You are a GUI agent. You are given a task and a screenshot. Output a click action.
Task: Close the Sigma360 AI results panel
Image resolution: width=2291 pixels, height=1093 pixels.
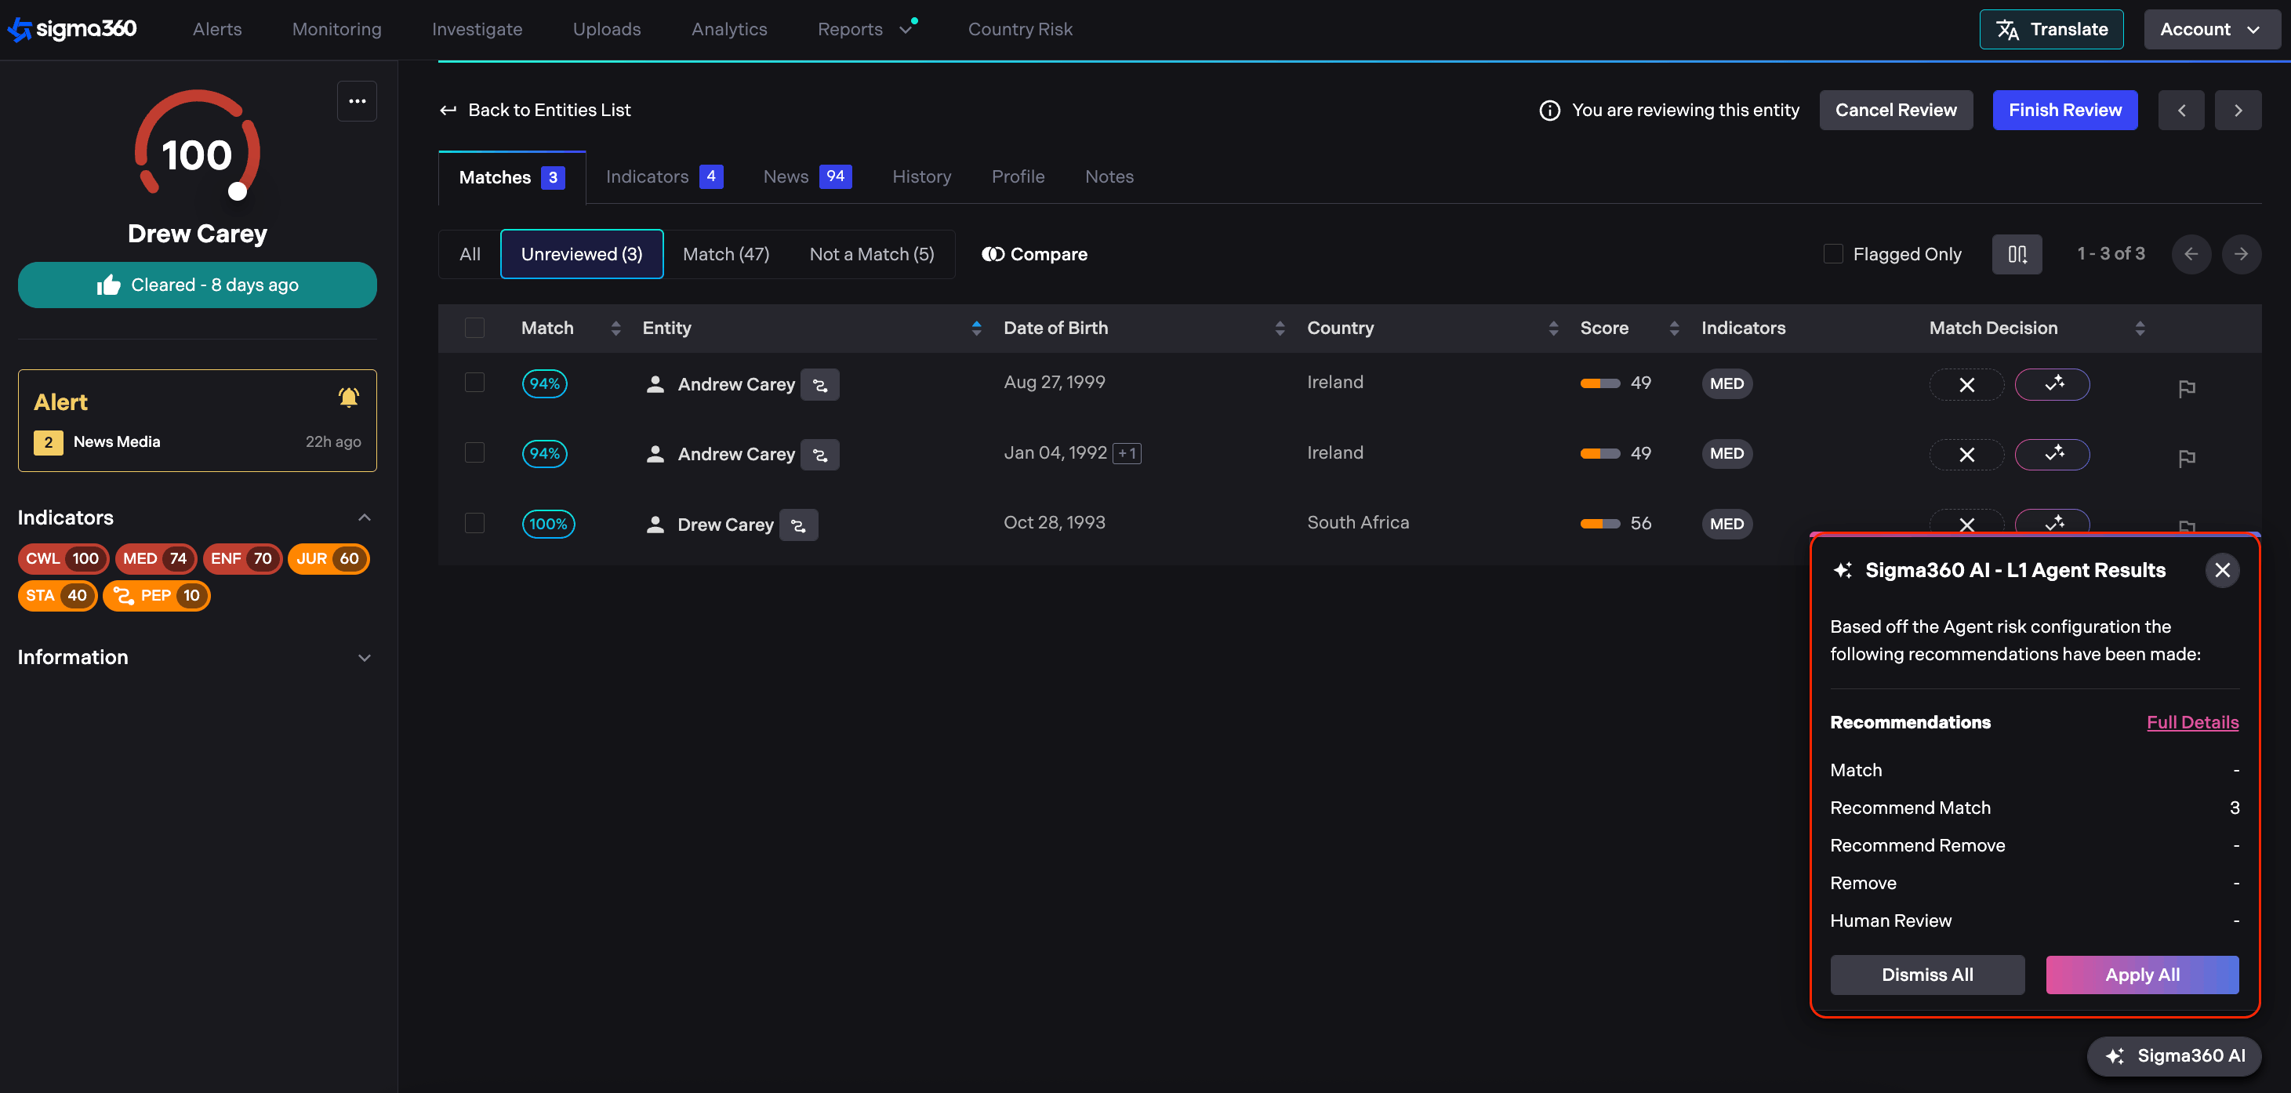tap(2222, 570)
